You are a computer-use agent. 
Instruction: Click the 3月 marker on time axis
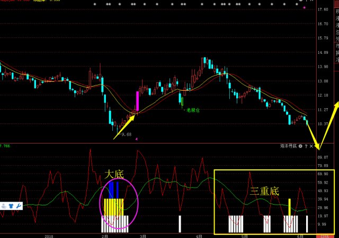(141, 236)
